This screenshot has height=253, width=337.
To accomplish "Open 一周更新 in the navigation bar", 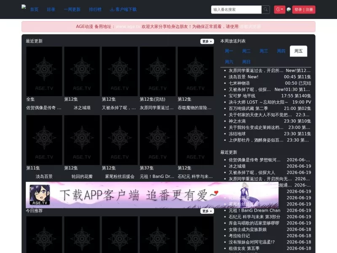I will pos(72,9).
